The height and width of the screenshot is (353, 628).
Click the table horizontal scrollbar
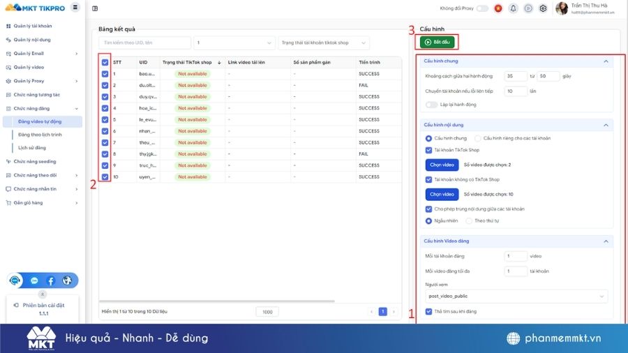[x=217, y=301]
